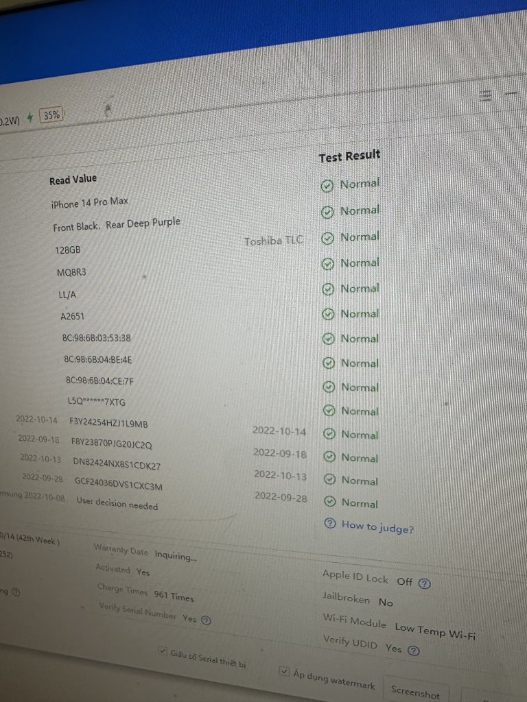The height and width of the screenshot is (702, 527).
Task: Click check icon in 8C:98:6B:03:53:38 row
Action: (x=329, y=339)
